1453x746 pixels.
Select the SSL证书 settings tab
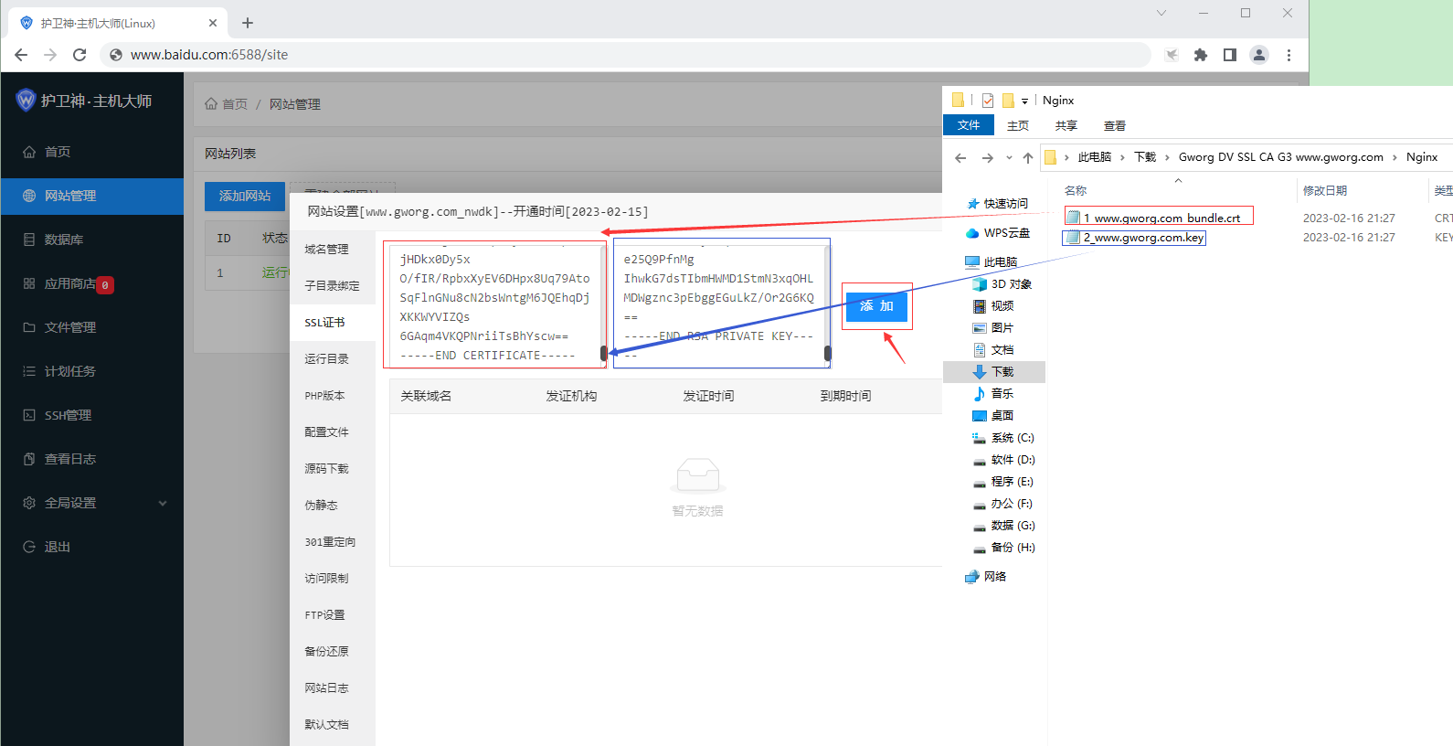coord(333,322)
